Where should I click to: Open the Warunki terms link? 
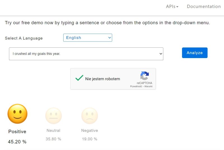click(148, 86)
